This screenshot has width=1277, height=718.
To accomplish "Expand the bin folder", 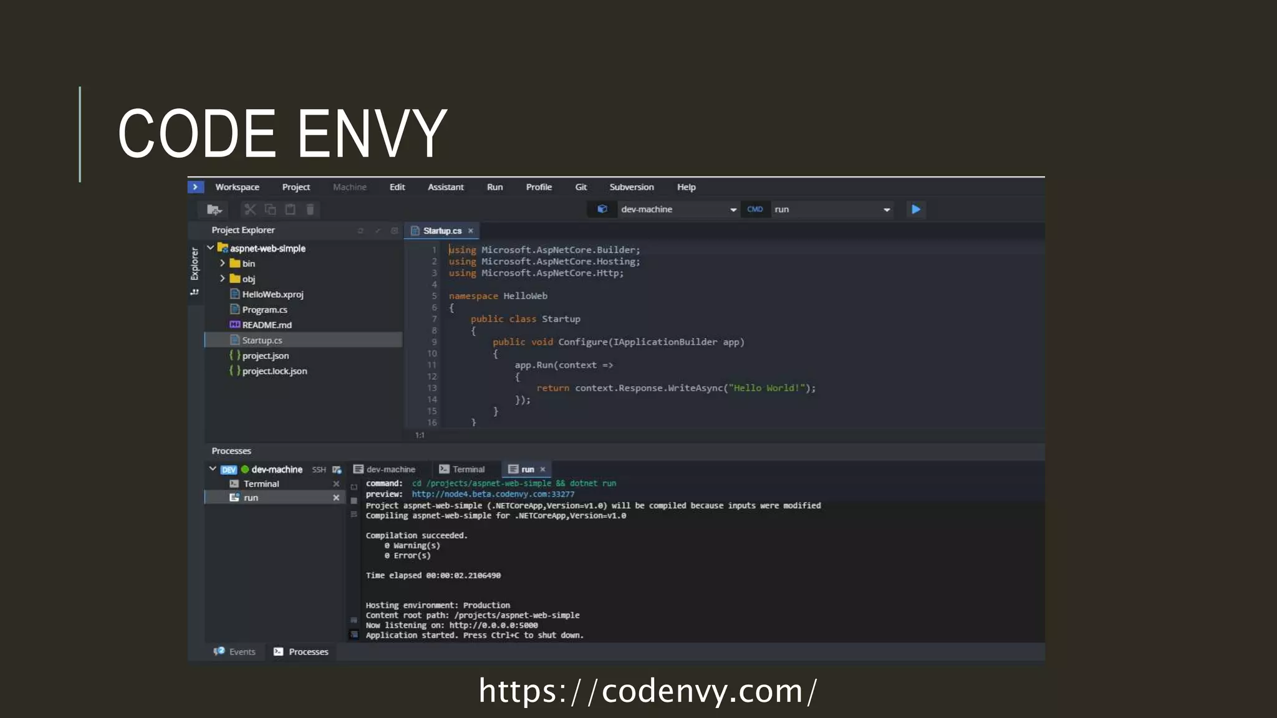I will [223, 264].
